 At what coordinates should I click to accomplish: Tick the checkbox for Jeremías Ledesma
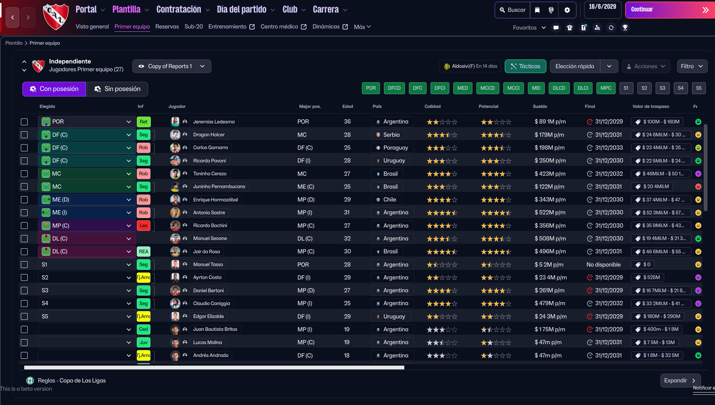pyautogui.click(x=24, y=122)
